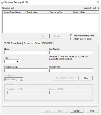The width and height of the screenshot is (101, 115).
Task: Sort by Name/Group Name column header
Action: pos(14,12)
